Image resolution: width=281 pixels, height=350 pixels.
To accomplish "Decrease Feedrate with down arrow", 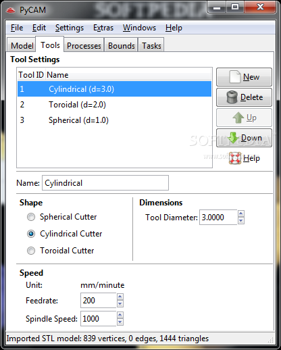I will pos(120,304).
